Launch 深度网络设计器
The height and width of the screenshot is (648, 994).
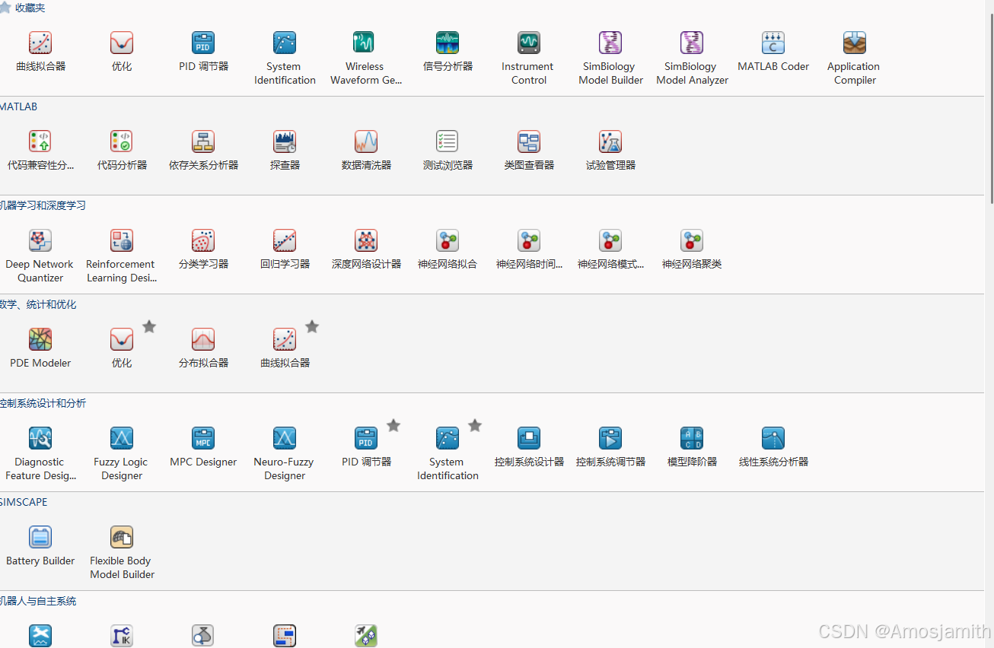point(366,249)
